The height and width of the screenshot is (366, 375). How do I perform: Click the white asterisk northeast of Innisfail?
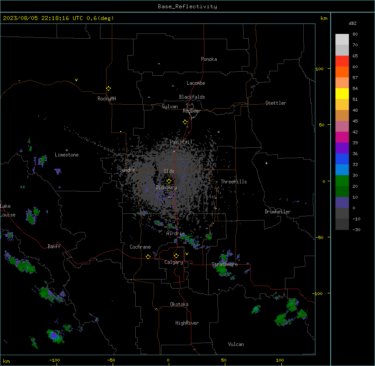[x=218, y=132]
